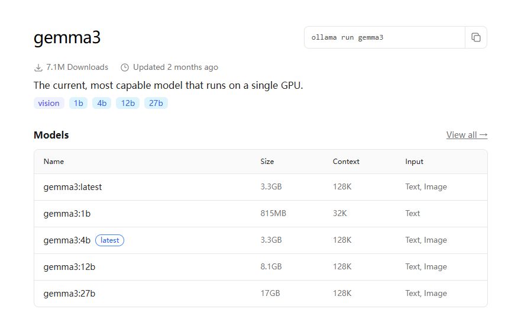521x325 pixels.
Task: Open the gemma3:latest model row
Action: pyautogui.click(x=73, y=187)
